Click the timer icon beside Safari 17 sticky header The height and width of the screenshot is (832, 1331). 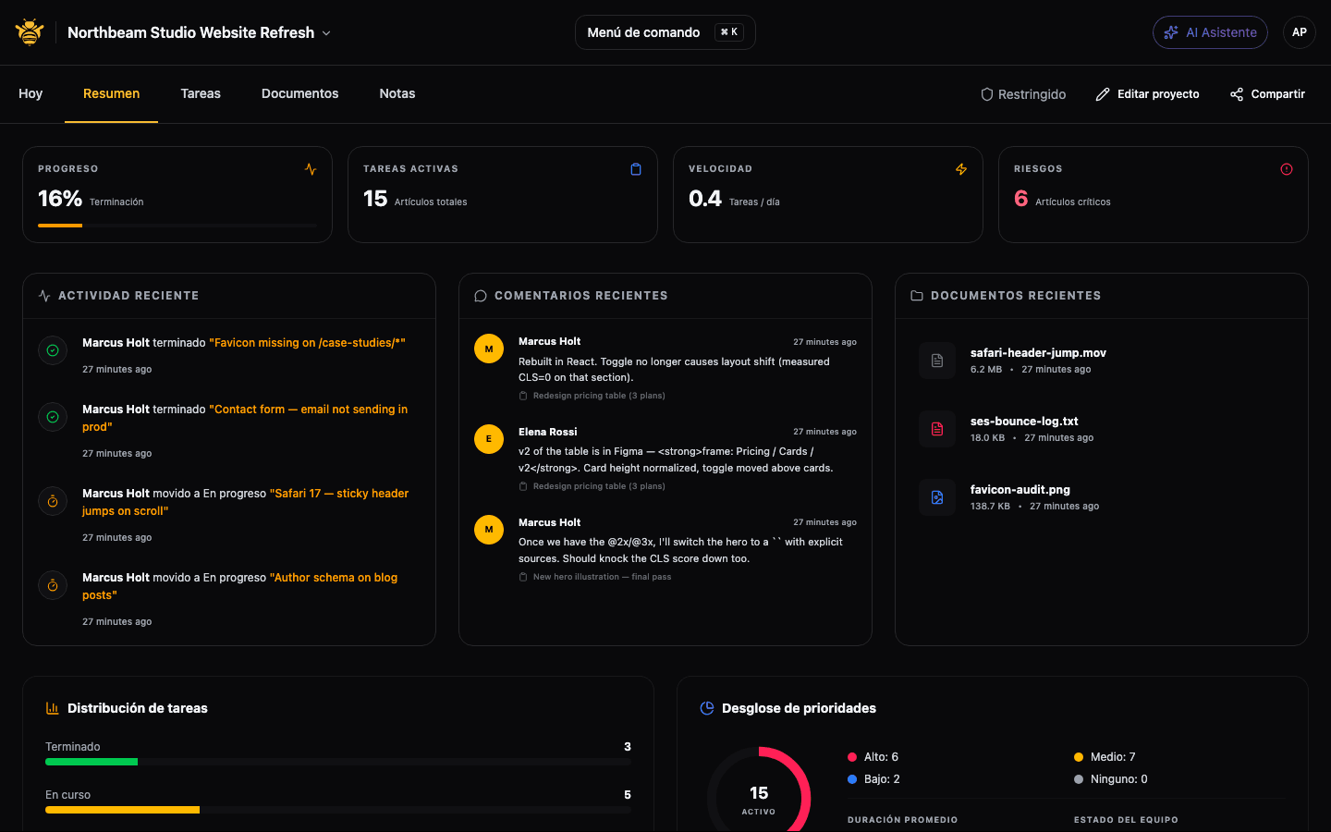53,501
